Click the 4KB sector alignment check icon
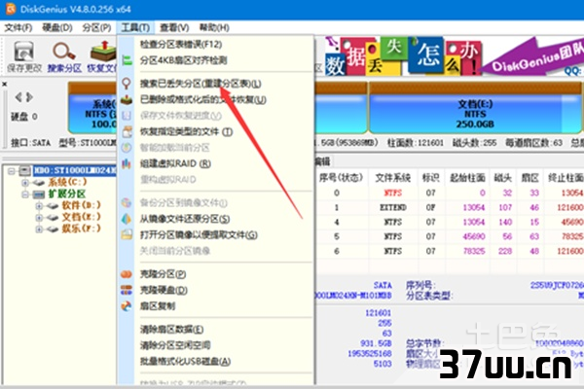This screenshot has width=584, height=389. (x=127, y=60)
